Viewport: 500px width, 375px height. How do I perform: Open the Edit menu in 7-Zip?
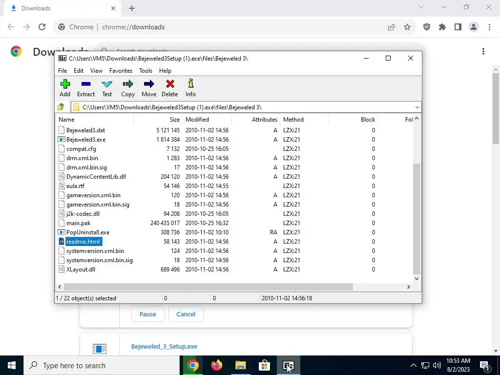(x=79, y=71)
